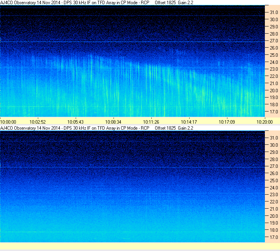280x251 pixels.
Task: Select the 22.0 frequency label on lower spectrogram
Action: (x=274, y=201)
